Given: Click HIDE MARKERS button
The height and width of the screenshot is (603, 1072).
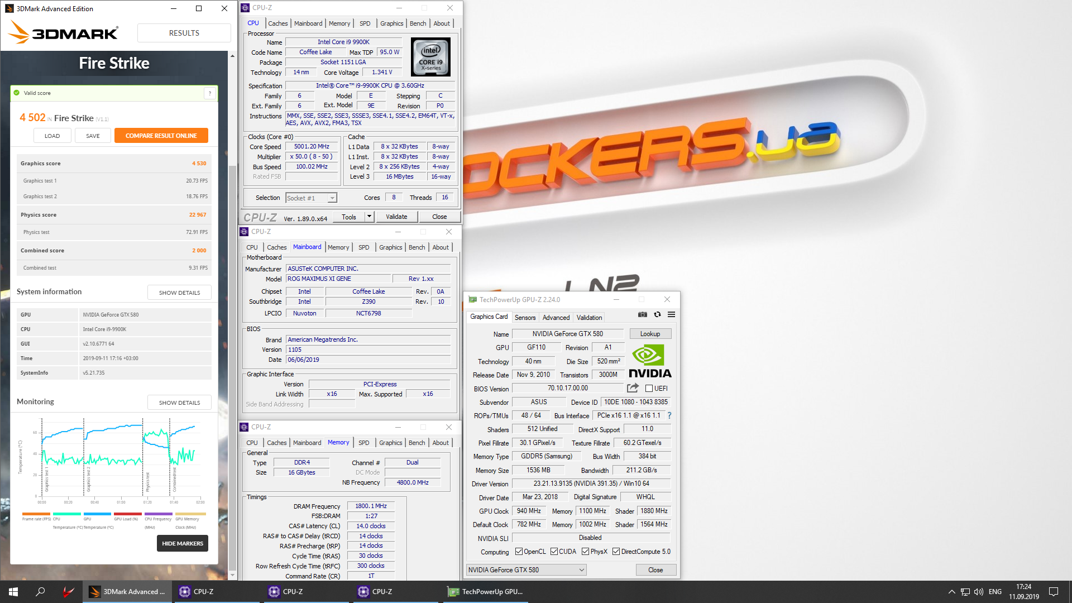Looking at the screenshot, I should 183,543.
